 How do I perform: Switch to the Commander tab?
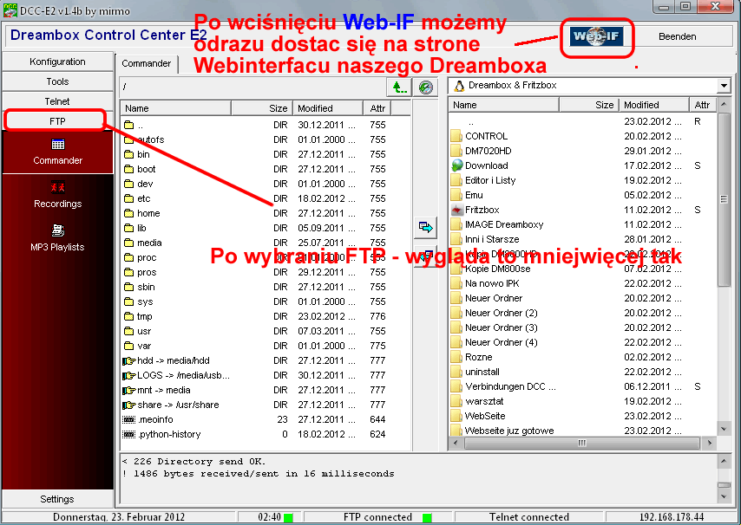(x=146, y=64)
